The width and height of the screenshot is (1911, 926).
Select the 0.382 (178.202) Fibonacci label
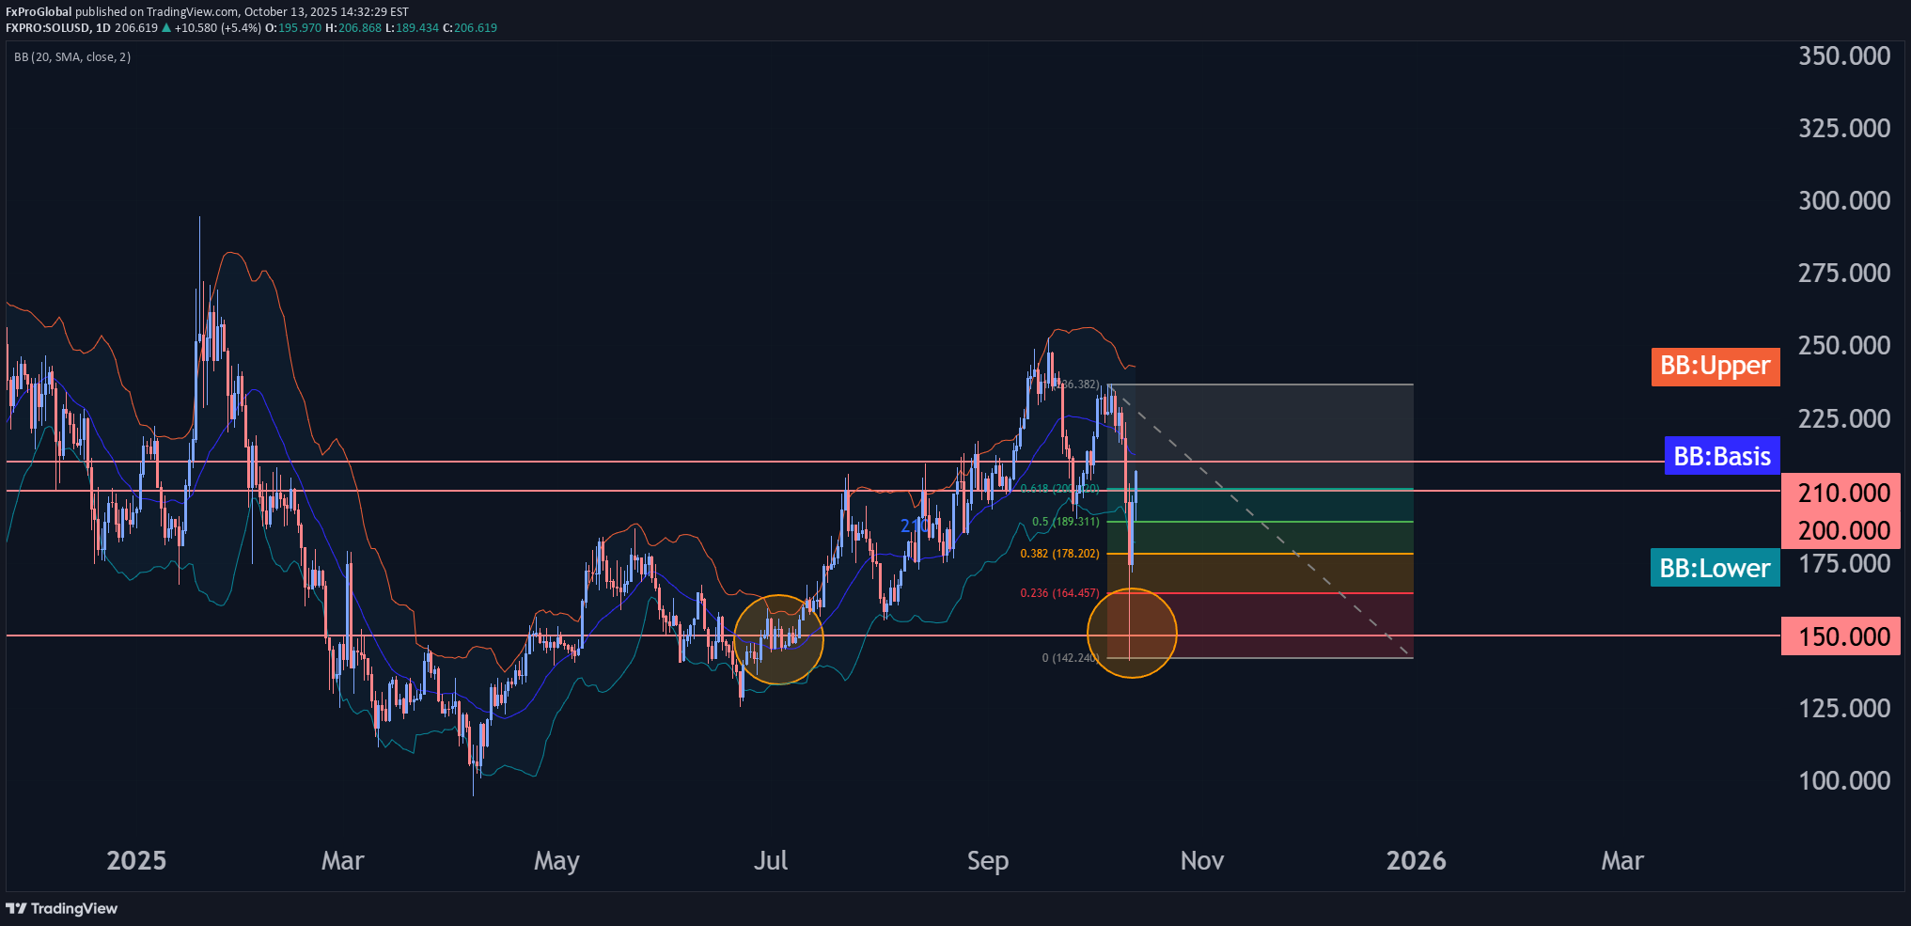click(1059, 554)
